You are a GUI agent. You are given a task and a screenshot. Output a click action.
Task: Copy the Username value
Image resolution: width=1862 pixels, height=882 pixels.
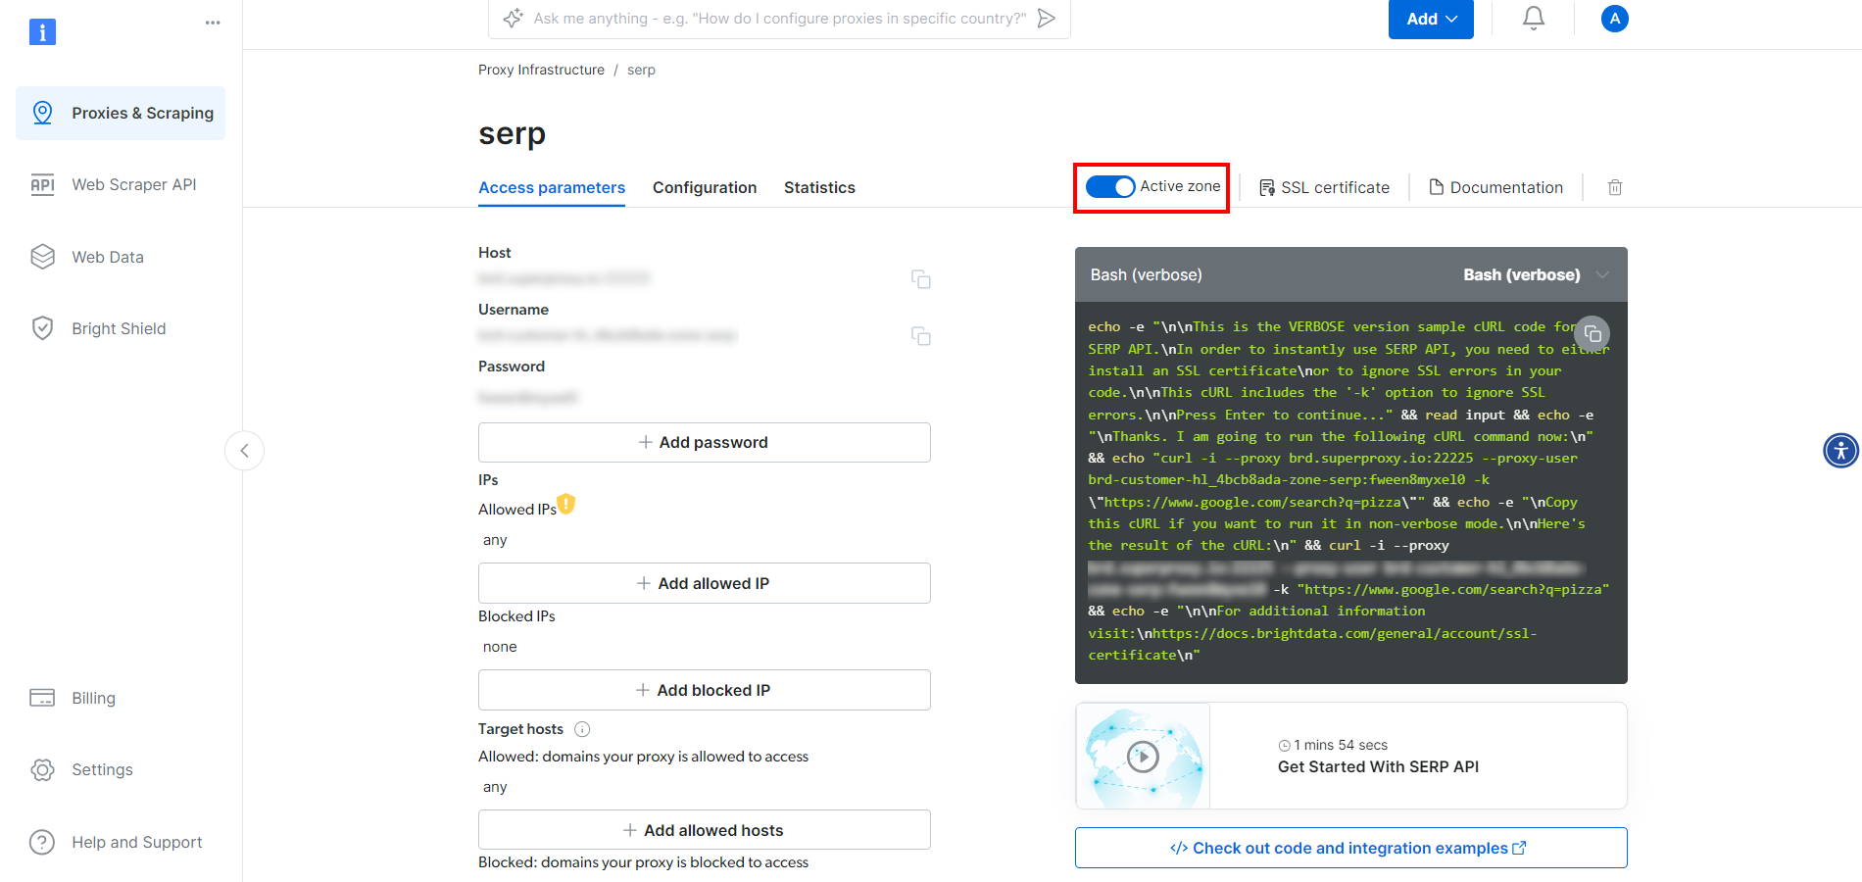point(921,336)
